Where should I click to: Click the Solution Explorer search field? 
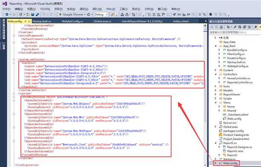(x=235, y=32)
